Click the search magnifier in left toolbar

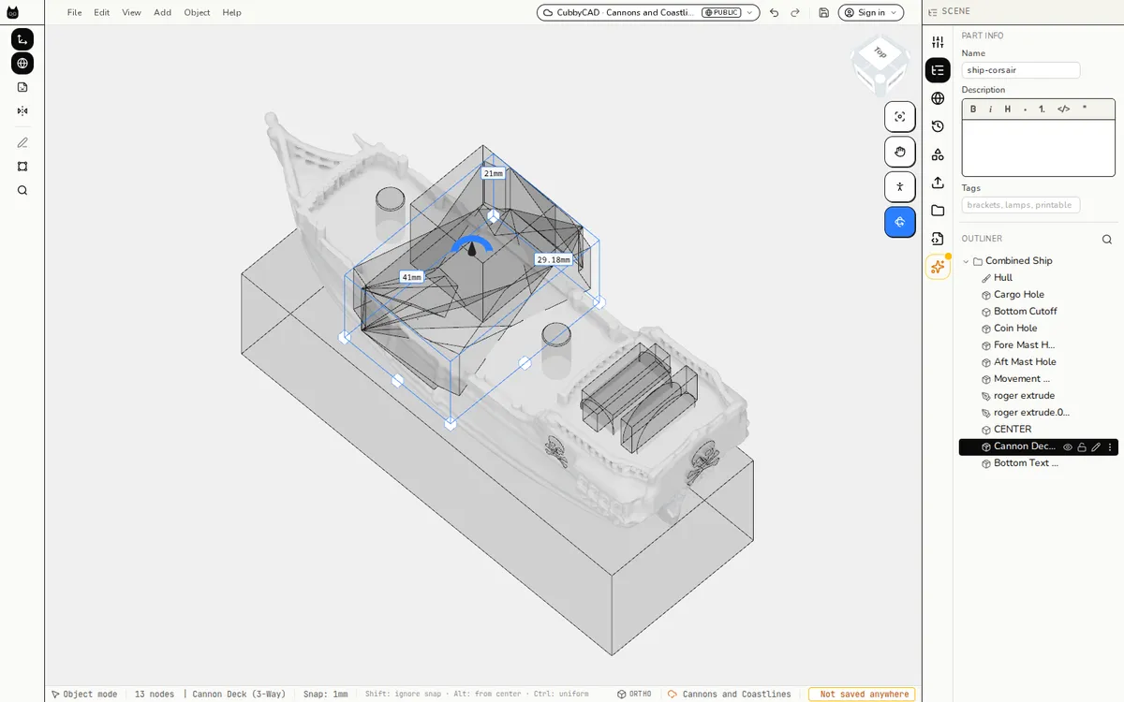(x=22, y=190)
